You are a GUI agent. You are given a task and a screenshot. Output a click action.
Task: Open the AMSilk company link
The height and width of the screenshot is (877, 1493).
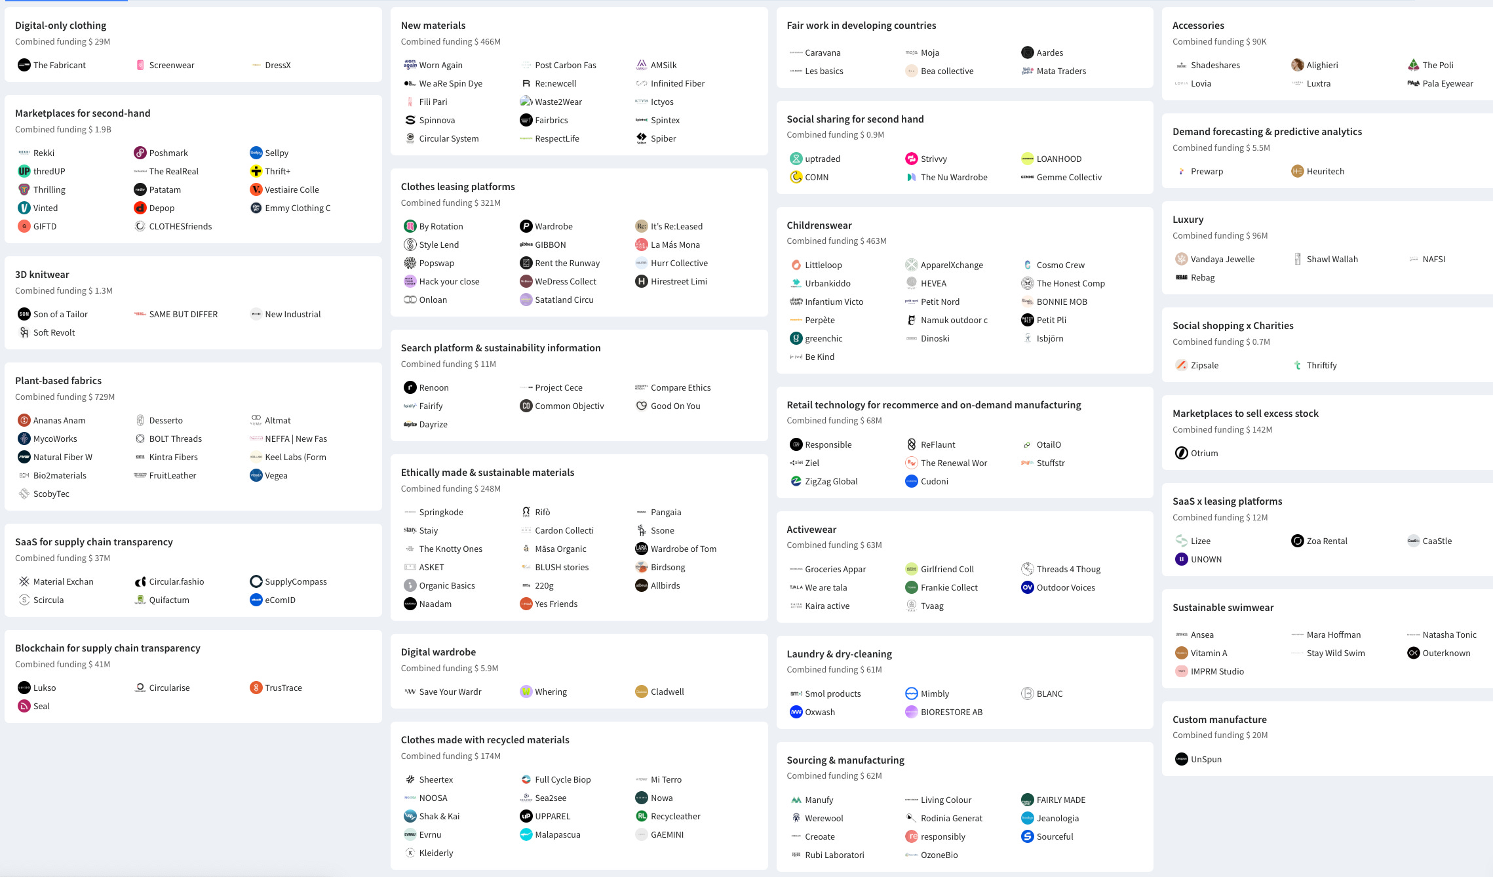pos(664,65)
